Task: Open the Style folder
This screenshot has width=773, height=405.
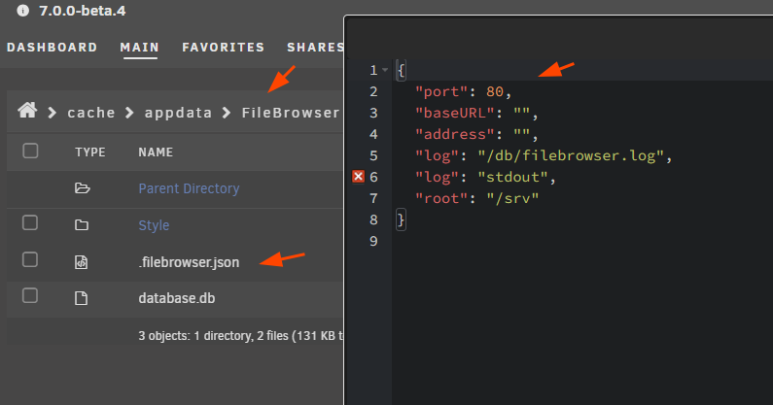Action: [x=154, y=225]
